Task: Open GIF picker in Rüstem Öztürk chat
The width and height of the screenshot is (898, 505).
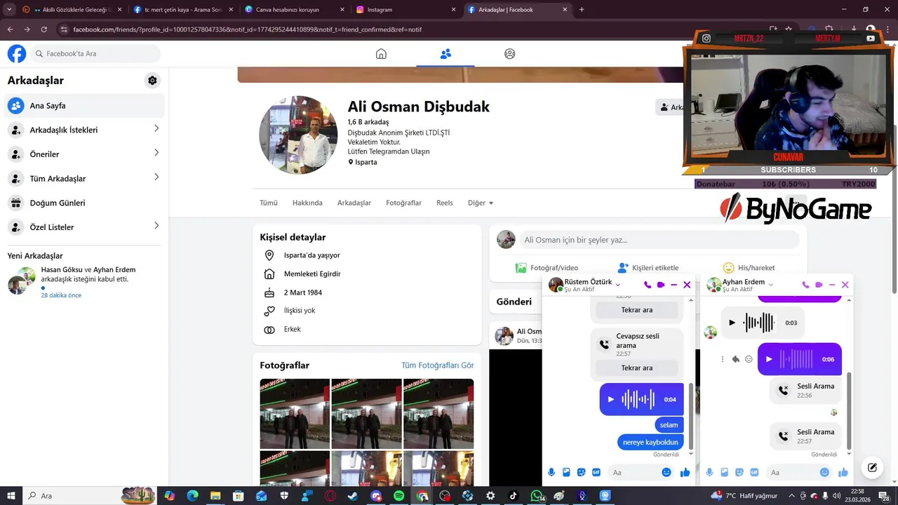Action: point(596,472)
